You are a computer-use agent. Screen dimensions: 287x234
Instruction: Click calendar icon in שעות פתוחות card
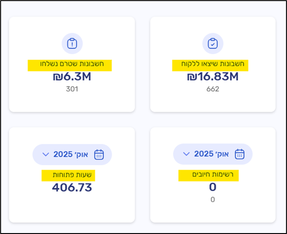99,154
